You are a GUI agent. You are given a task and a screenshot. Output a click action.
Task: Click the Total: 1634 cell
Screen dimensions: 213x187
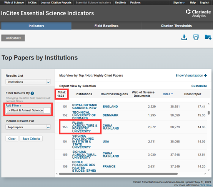pyautogui.click(x=62, y=94)
